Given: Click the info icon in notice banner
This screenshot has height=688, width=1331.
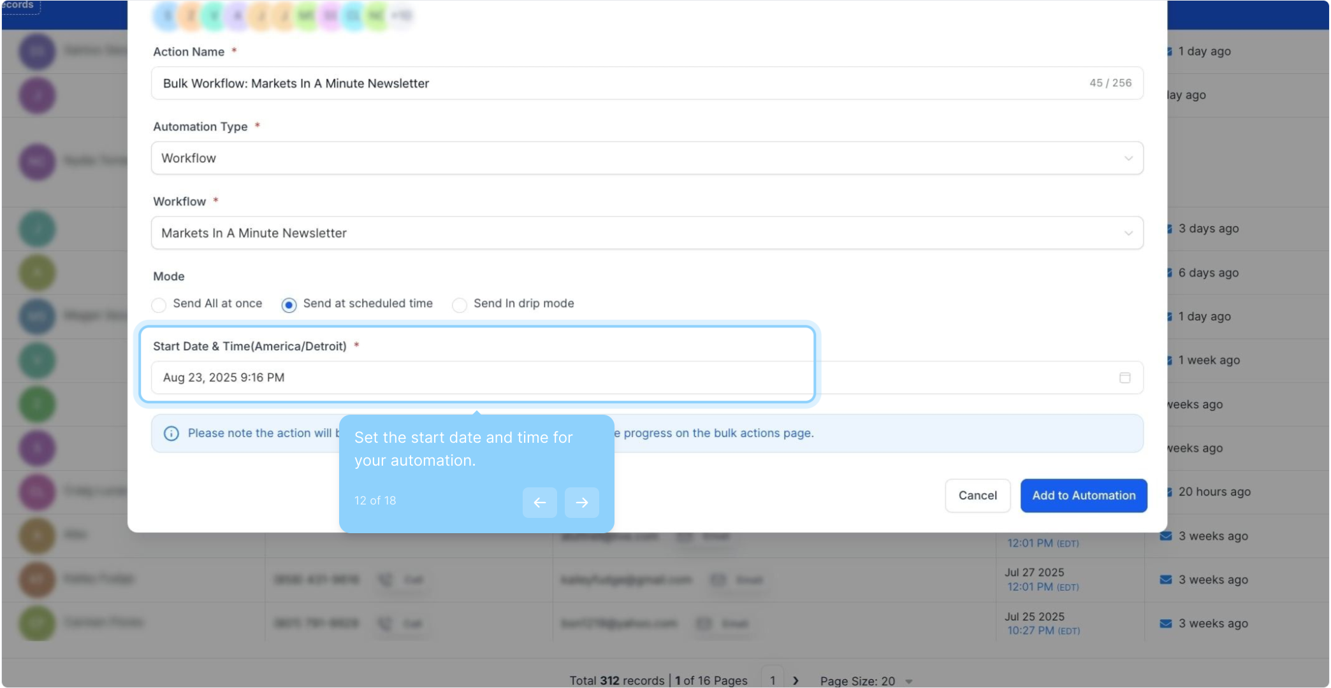Looking at the screenshot, I should (x=171, y=434).
